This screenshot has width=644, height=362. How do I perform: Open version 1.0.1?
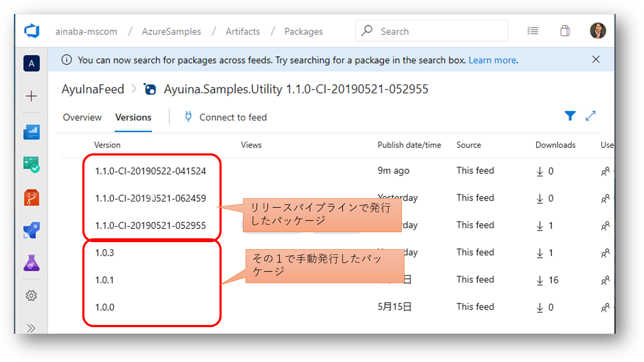[105, 280]
